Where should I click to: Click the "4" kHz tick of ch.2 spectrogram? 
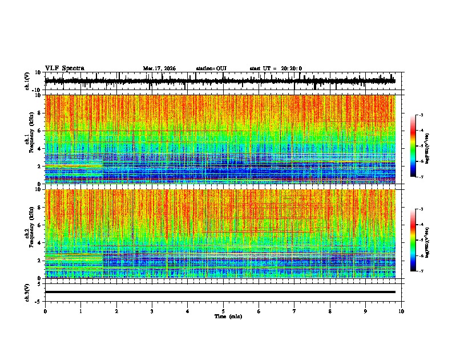click(x=39, y=243)
